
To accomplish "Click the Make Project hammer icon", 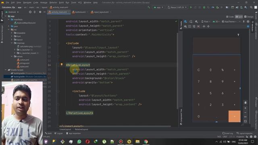I will 149,7.
